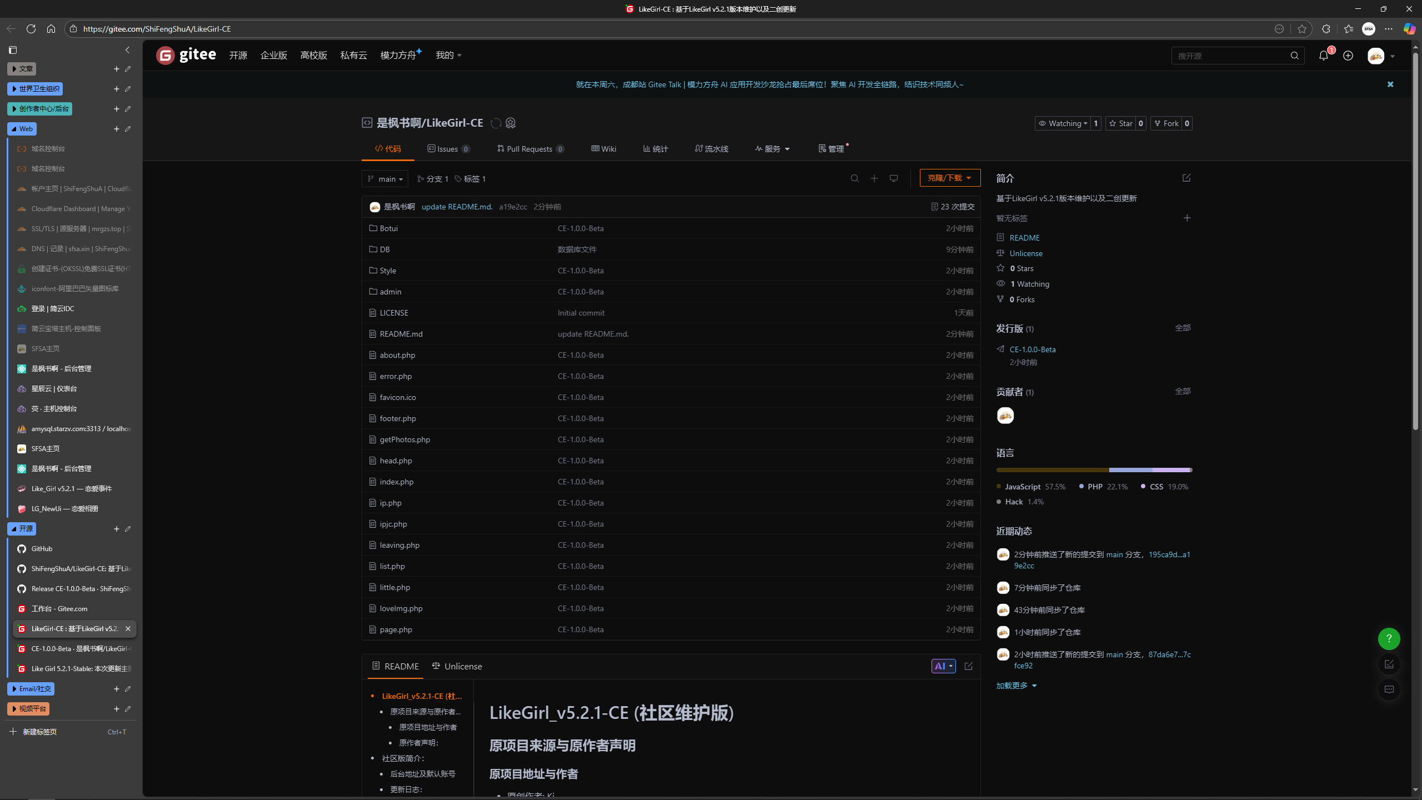Screen dimensions: 1422x800
Task: Click the AI assistant button in the README header
Action: [943, 666]
